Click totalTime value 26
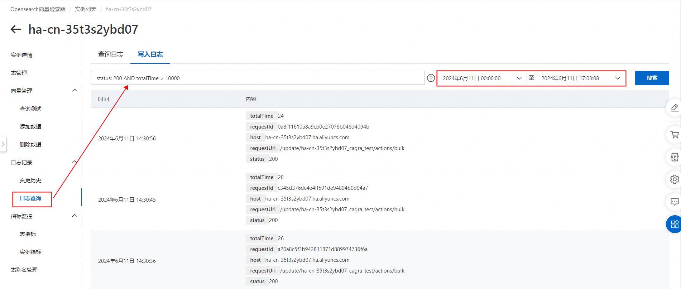 [281, 239]
